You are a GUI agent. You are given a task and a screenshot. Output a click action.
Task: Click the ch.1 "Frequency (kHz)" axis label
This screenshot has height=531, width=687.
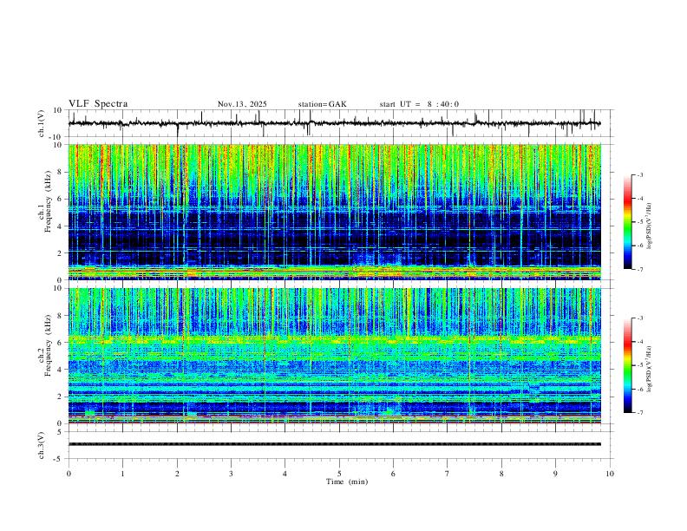coord(48,202)
